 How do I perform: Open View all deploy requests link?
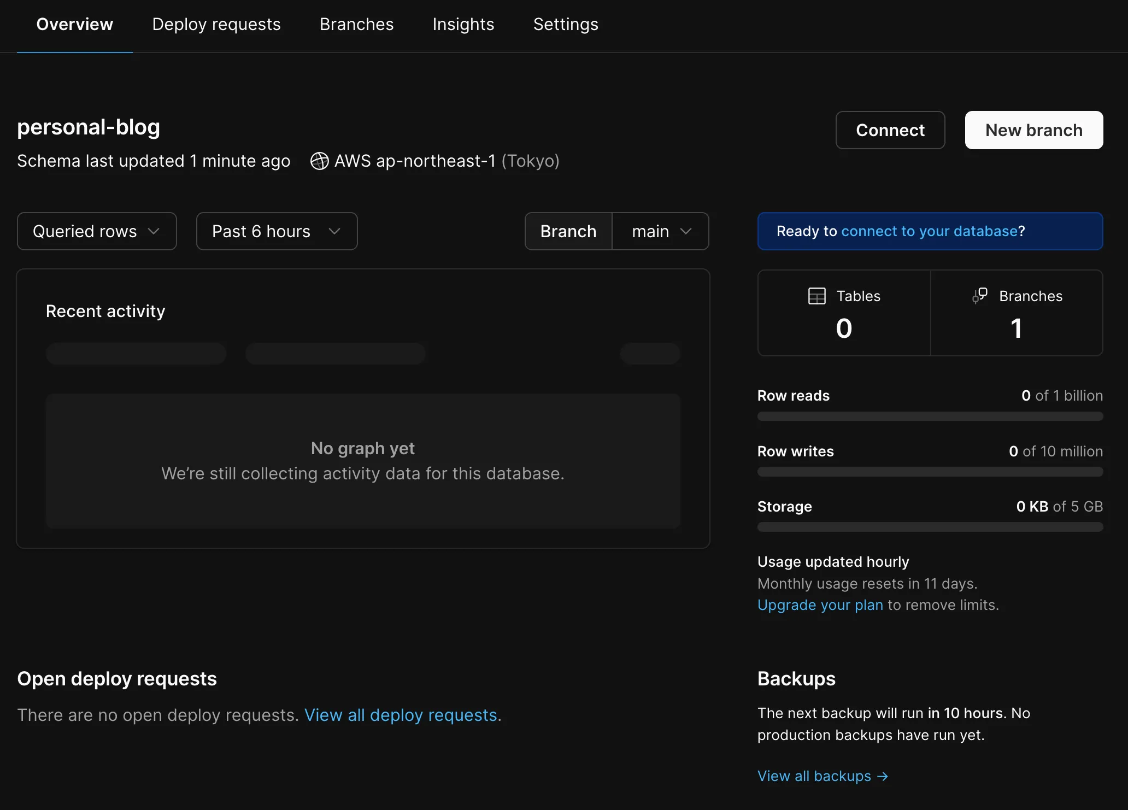[x=401, y=715]
